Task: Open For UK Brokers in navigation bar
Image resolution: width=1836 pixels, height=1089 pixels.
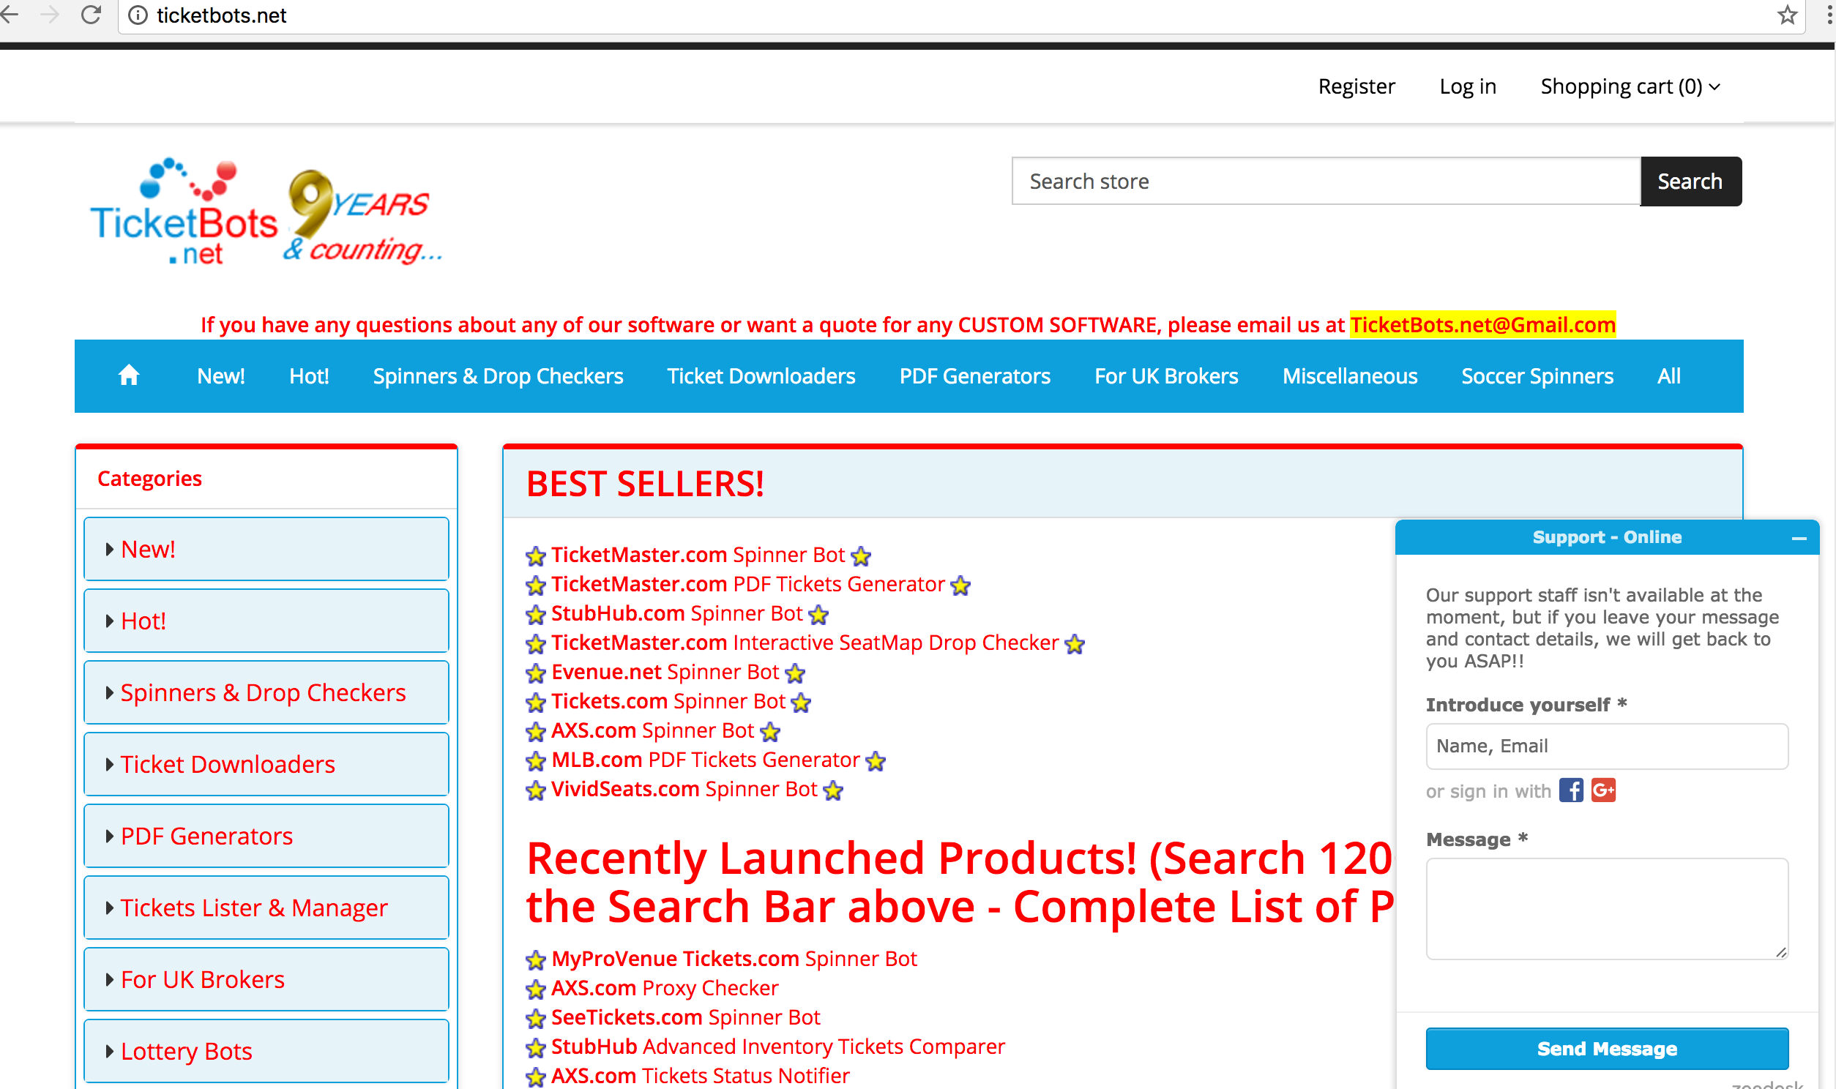Action: 1166,375
